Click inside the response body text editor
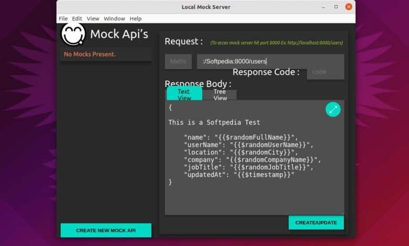Image resolution: width=409 pixels, height=246 pixels. click(254, 158)
